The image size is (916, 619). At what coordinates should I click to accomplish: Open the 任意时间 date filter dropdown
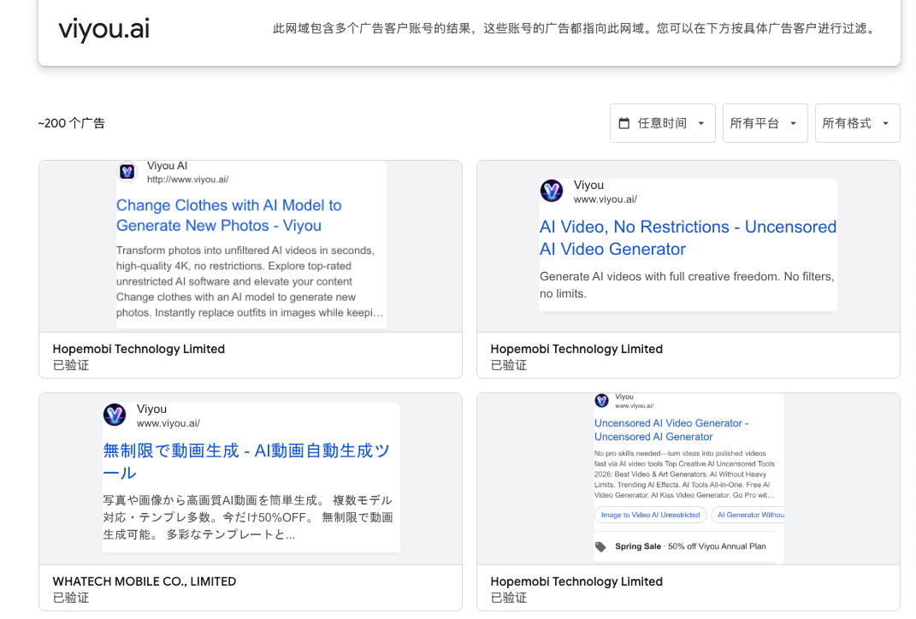click(662, 123)
